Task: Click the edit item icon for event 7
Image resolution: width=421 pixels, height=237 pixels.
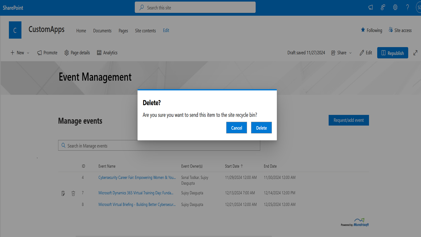Action: click(63, 193)
